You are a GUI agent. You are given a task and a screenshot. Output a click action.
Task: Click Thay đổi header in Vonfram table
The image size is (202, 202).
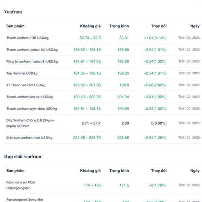[x=159, y=26]
